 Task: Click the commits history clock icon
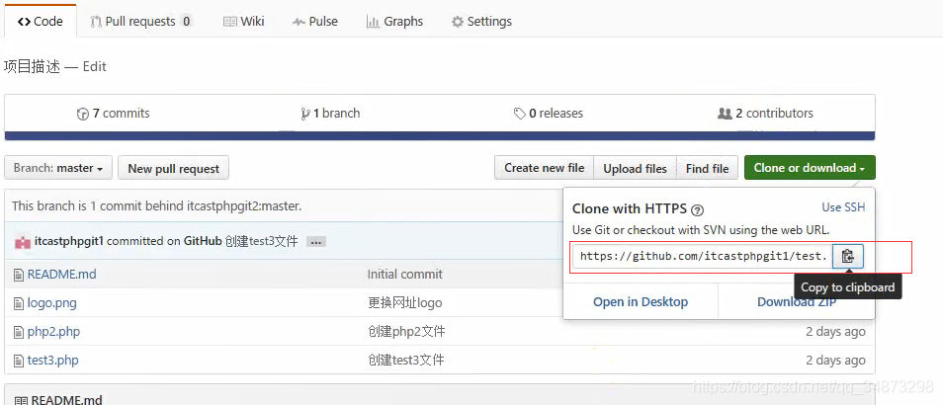click(x=83, y=114)
